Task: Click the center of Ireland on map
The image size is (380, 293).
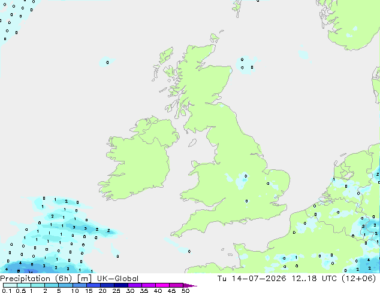Action: [x=138, y=161]
